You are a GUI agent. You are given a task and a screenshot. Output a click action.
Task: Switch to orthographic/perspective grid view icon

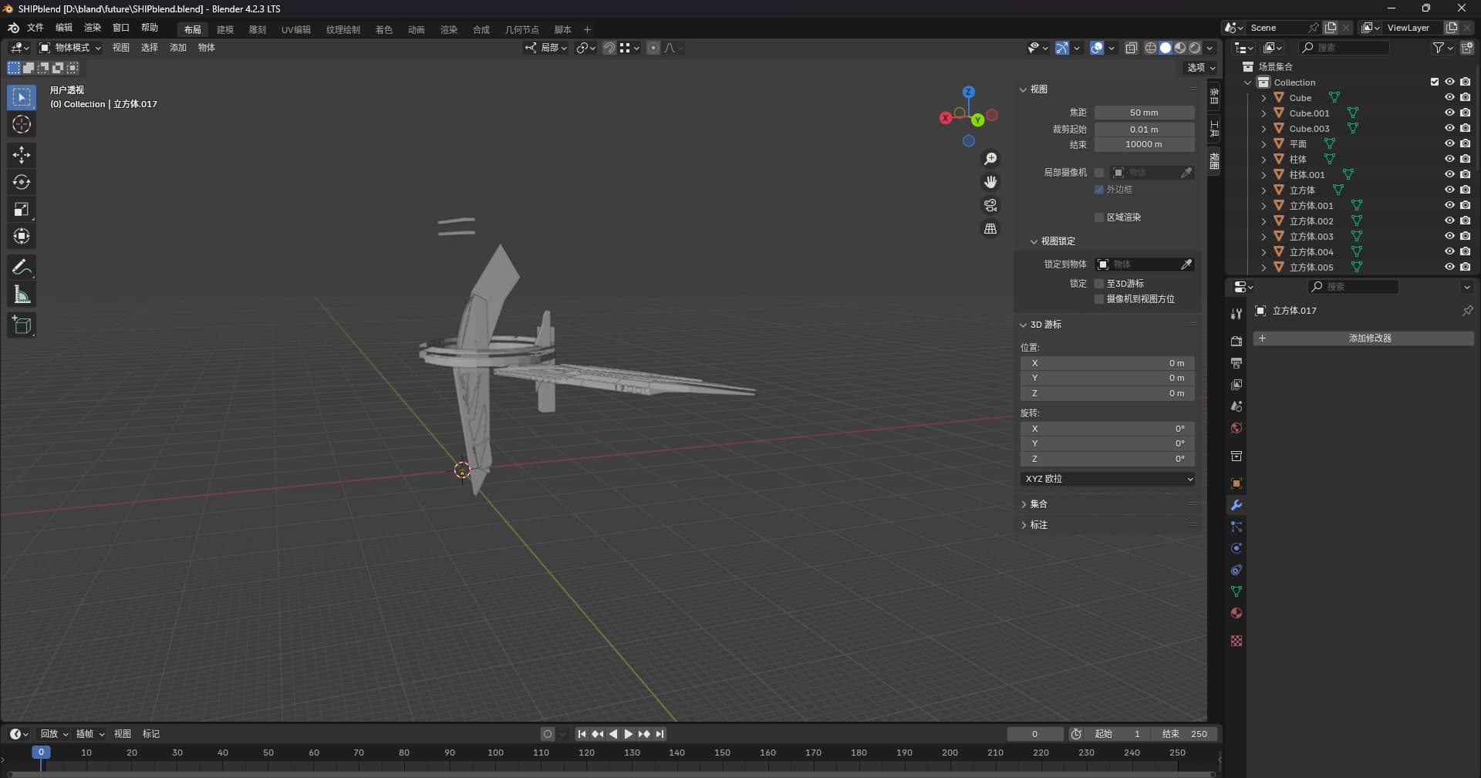click(x=990, y=229)
